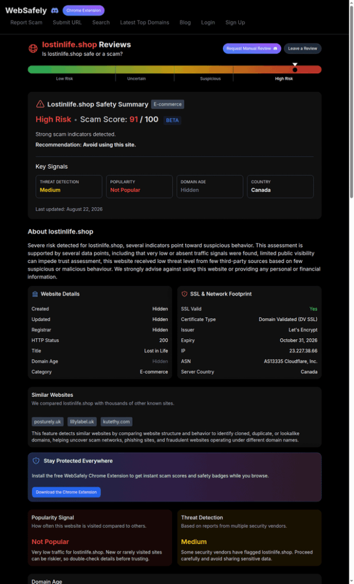Click Download the Chrome Extension button
The image size is (354, 584).
[x=66, y=492]
